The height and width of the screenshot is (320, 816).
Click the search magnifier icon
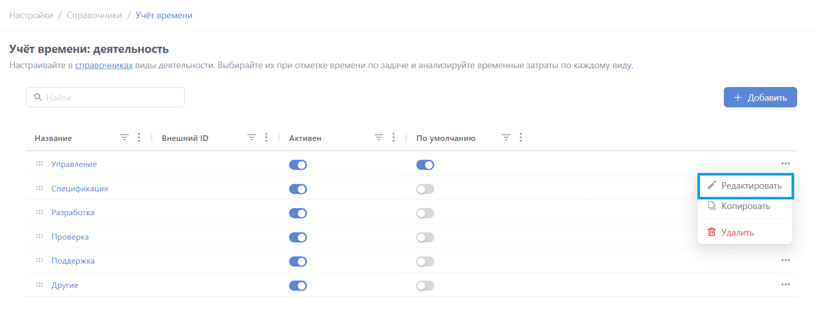[38, 97]
